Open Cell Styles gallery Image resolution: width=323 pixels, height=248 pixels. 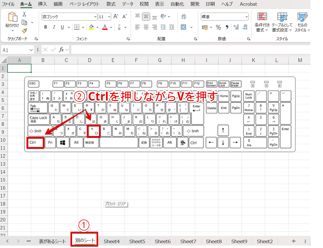[302, 22]
